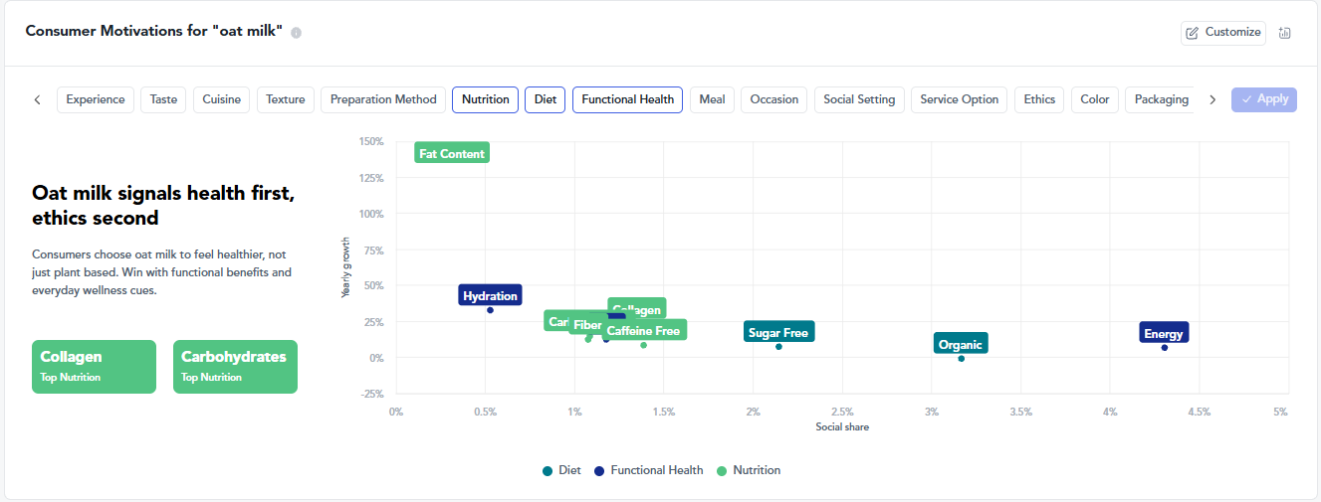Open the Carbohydrates Top Nutrition card
1321x502 pixels.
coord(235,367)
